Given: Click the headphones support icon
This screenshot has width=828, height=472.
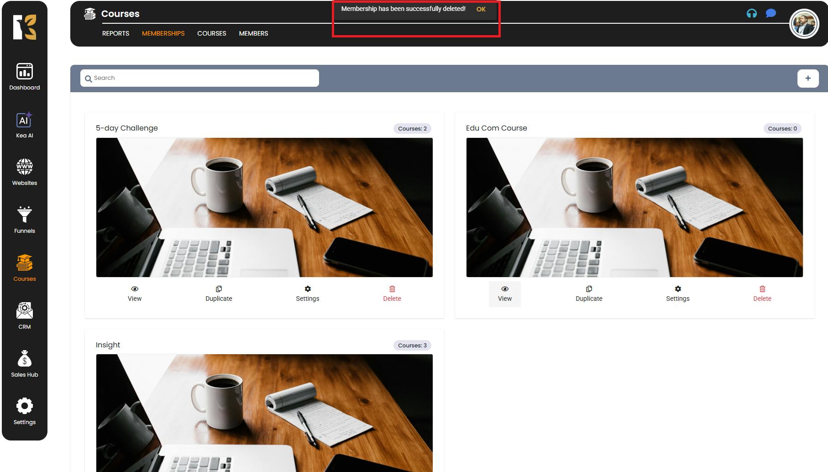Looking at the screenshot, I should (751, 13).
